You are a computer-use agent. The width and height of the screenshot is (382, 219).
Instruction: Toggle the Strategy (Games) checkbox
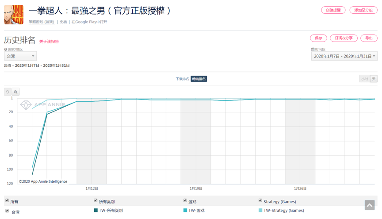260,201
